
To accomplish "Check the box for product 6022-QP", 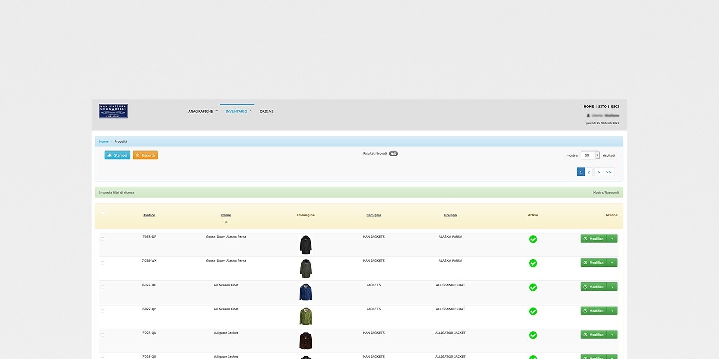I will 102,311.
